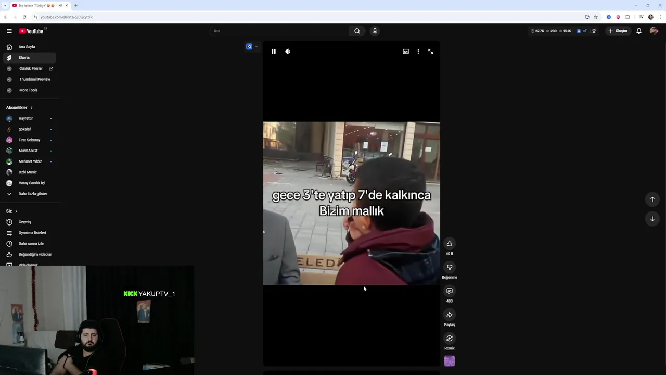This screenshot has height=375, width=666.
Task: Open Hayrettin channel subscription
Action: click(30, 118)
